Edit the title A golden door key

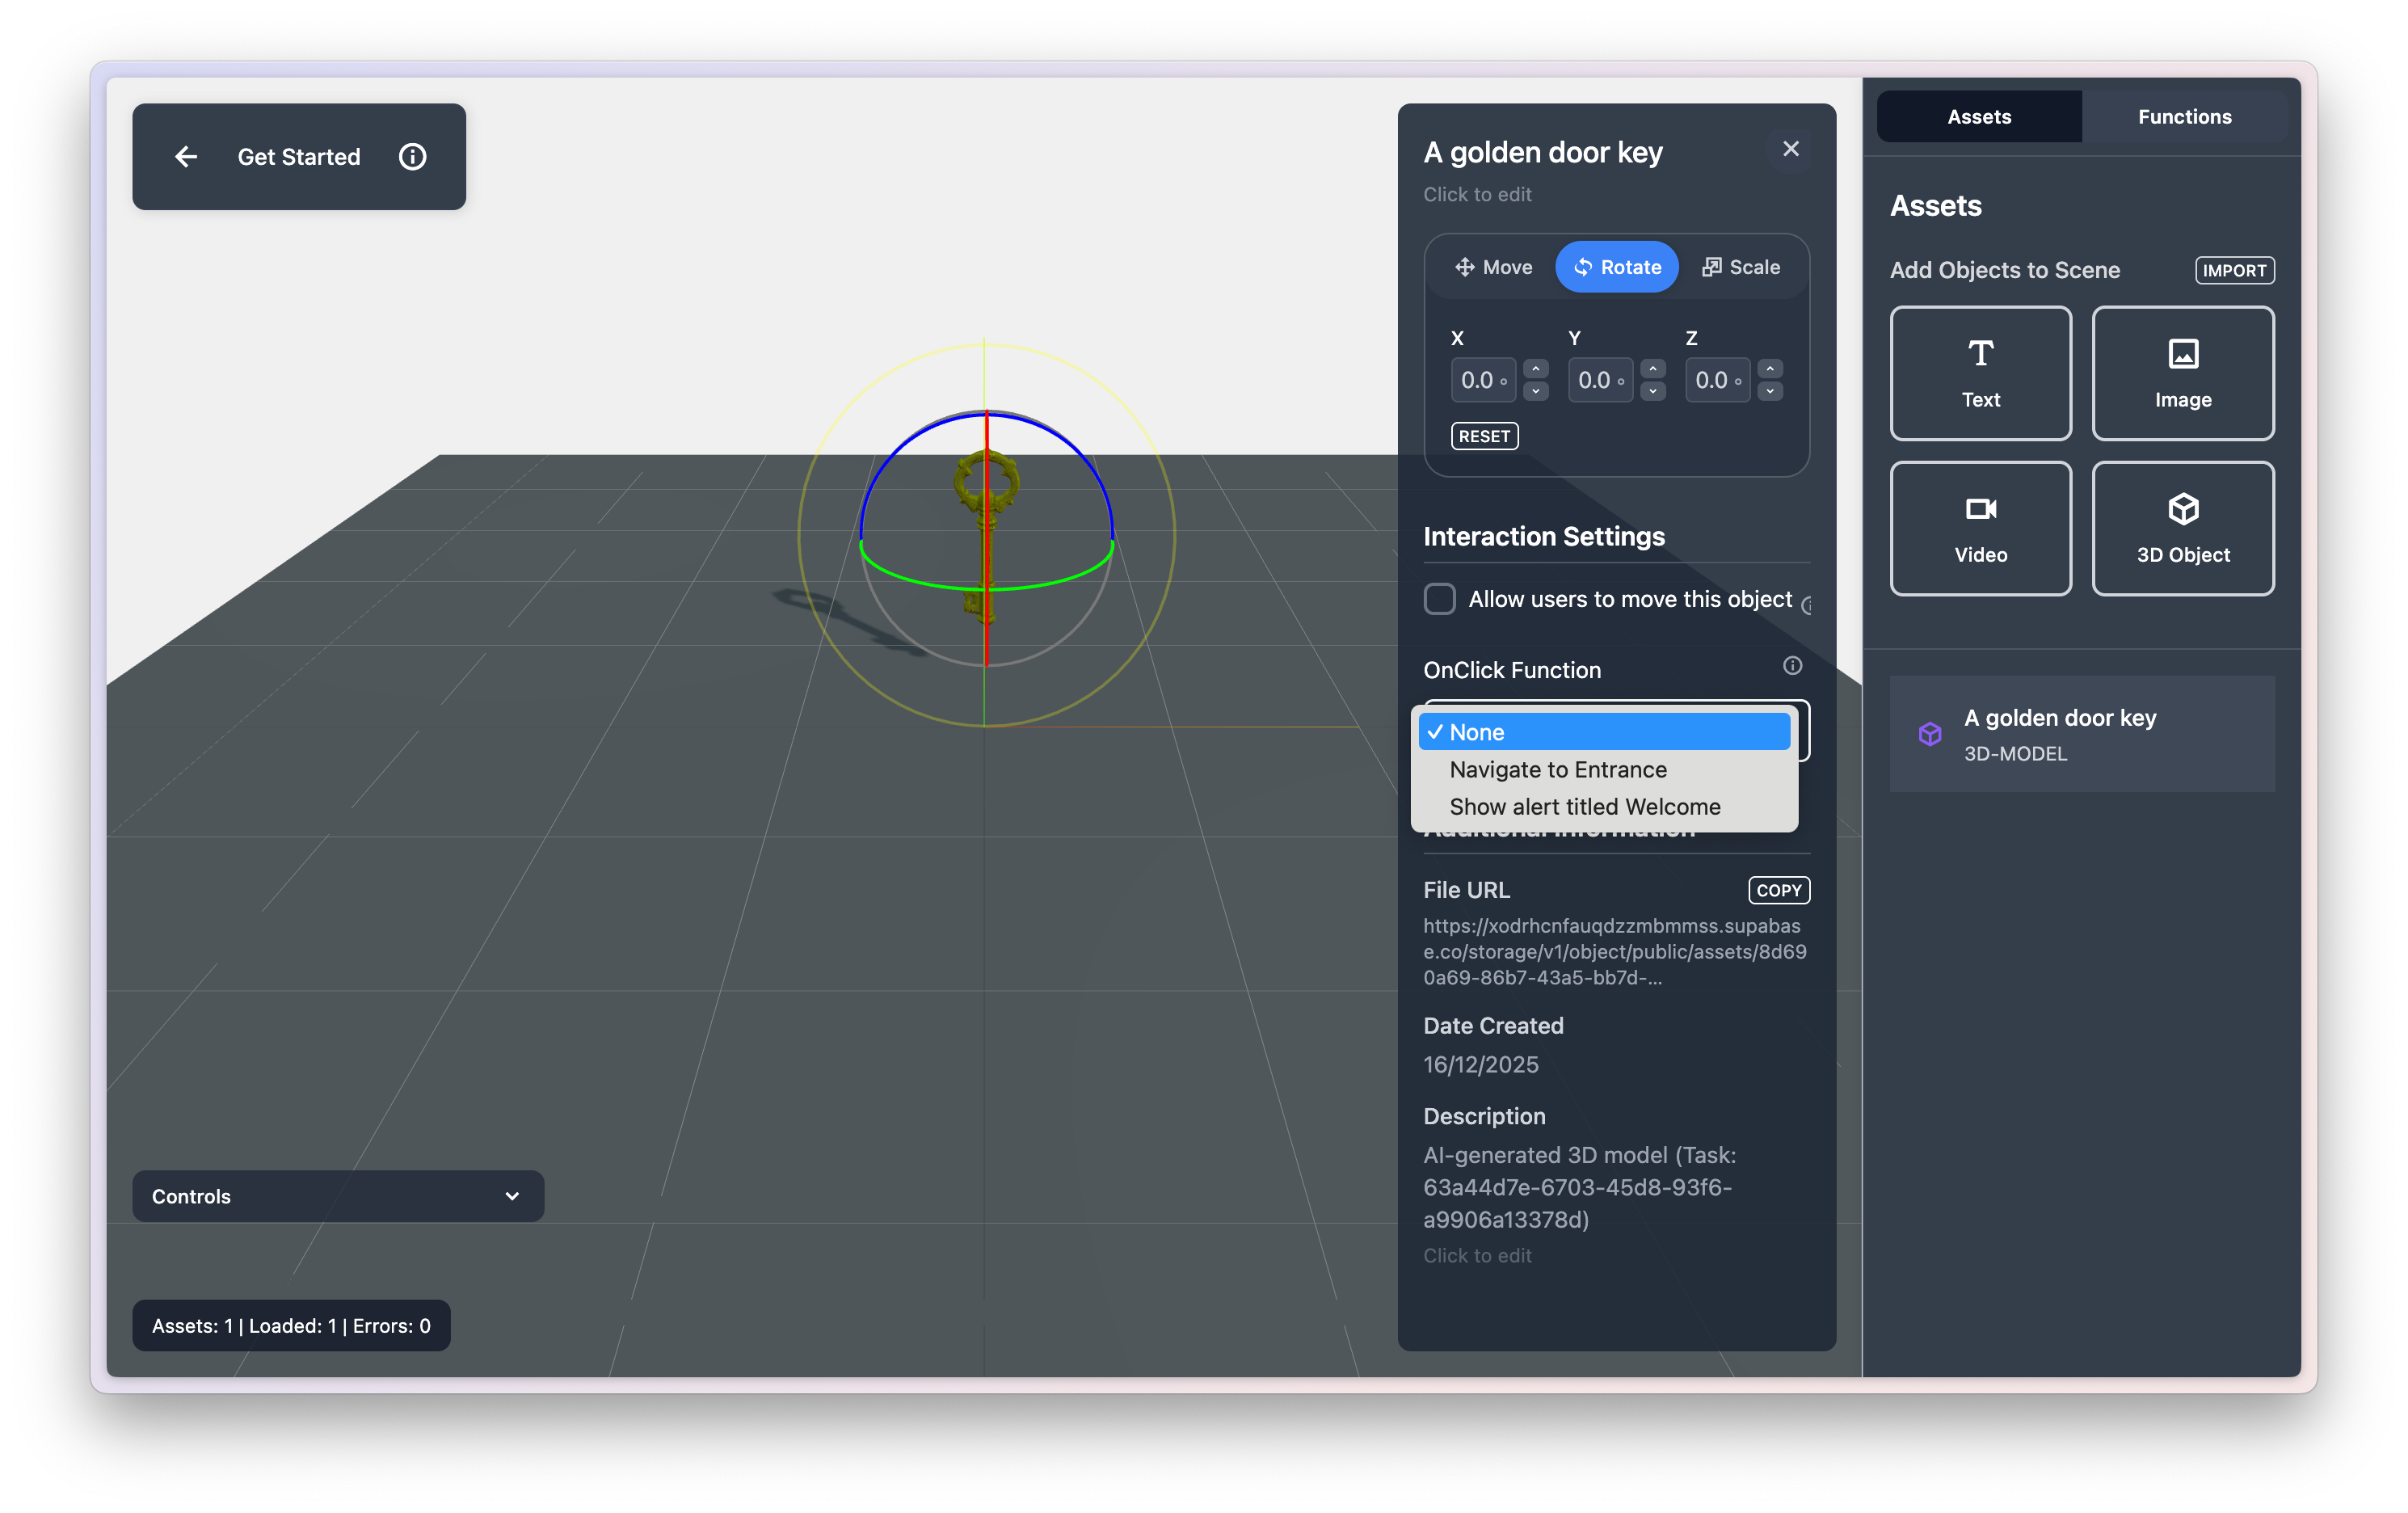click(x=1542, y=152)
